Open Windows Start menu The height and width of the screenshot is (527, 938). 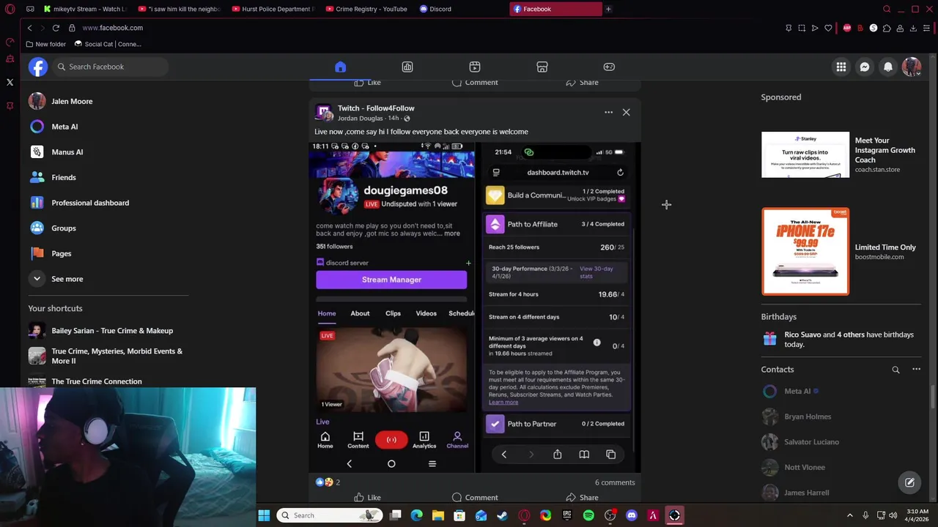[264, 515]
